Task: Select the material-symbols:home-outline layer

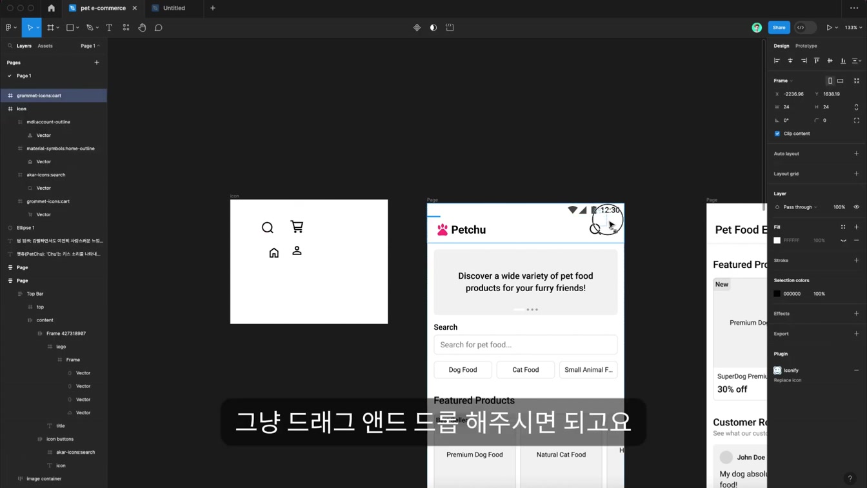Action: [54, 148]
